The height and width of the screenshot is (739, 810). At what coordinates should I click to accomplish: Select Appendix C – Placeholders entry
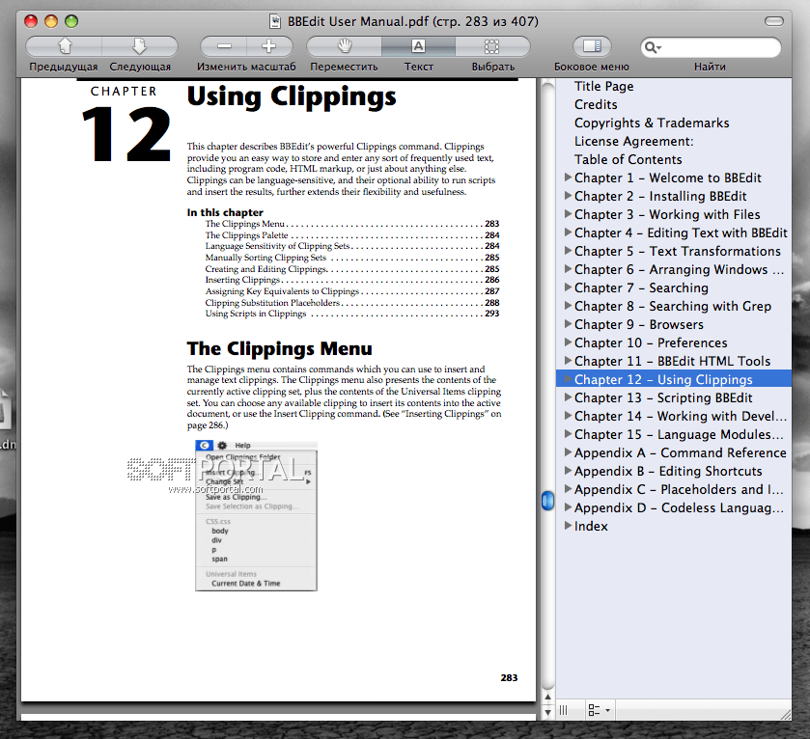(x=679, y=489)
